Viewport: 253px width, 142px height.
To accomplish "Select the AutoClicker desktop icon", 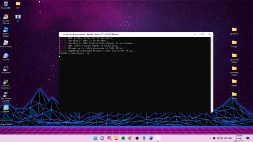I will pyautogui.click(x=6, y=121).
